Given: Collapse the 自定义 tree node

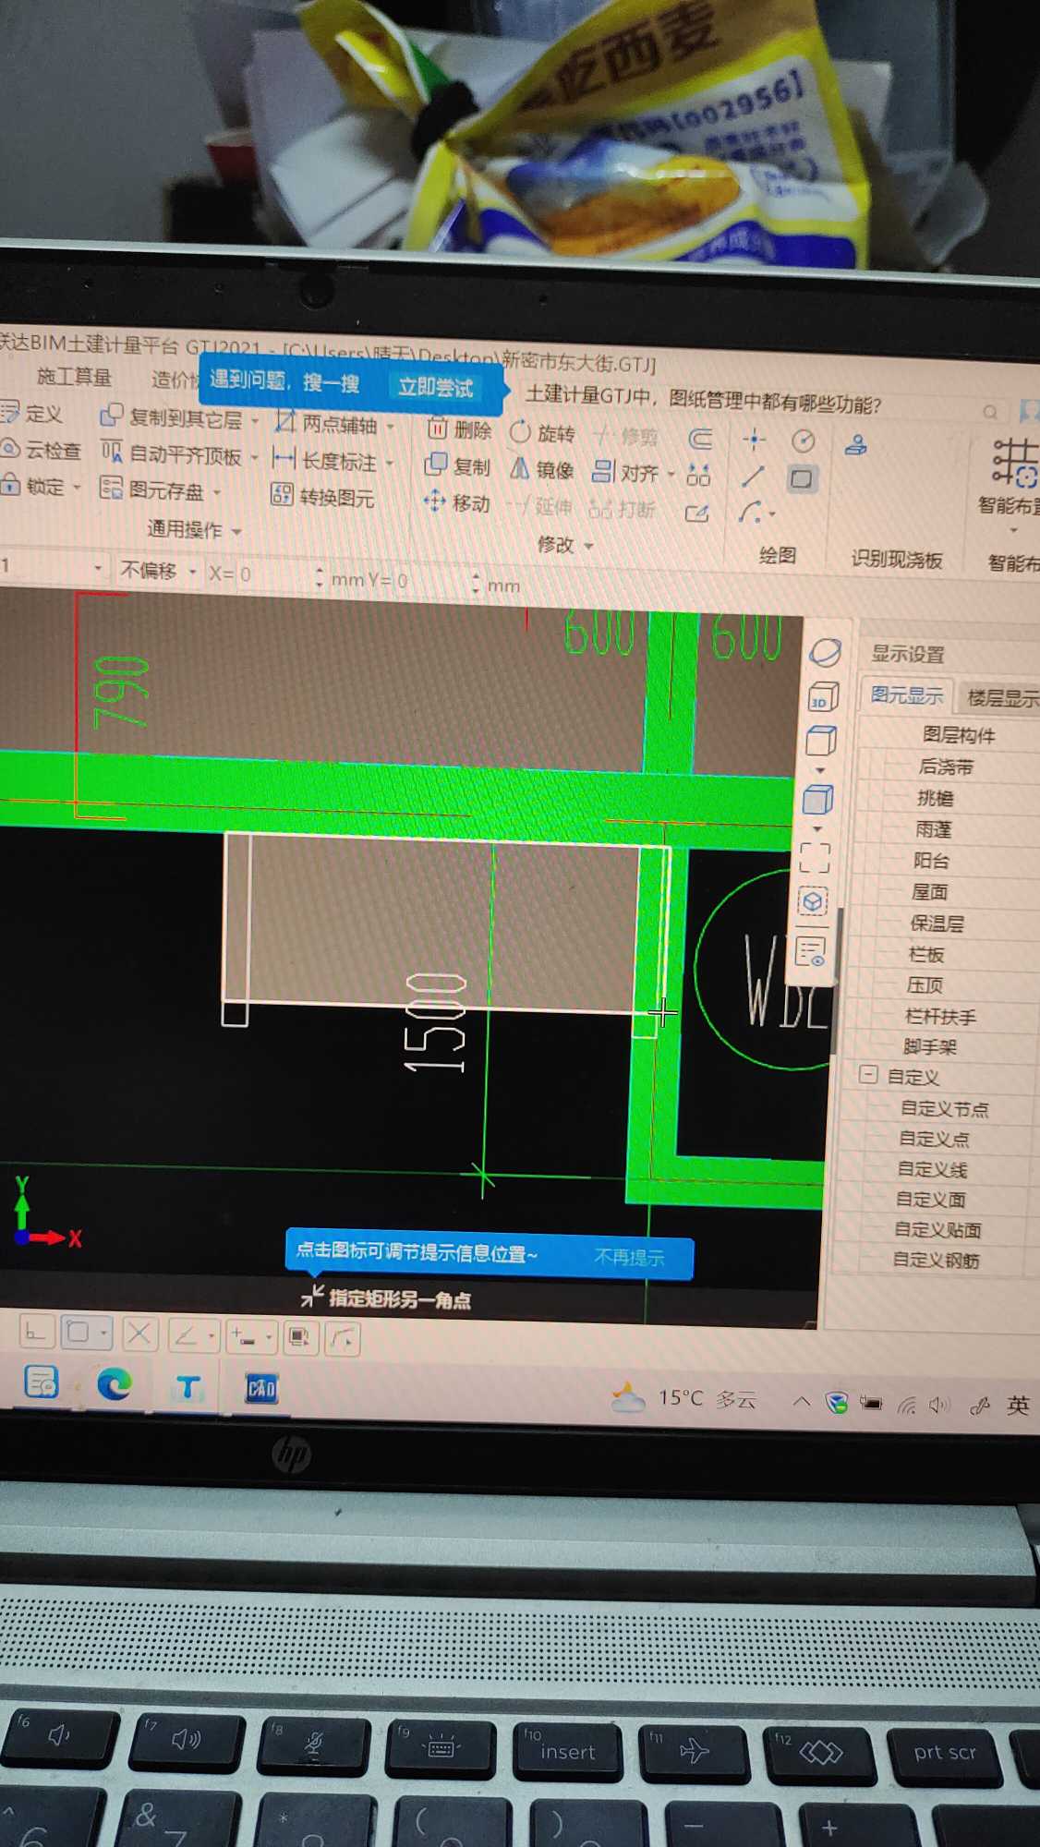Looking at the screenshot, I should point(868,1074).
